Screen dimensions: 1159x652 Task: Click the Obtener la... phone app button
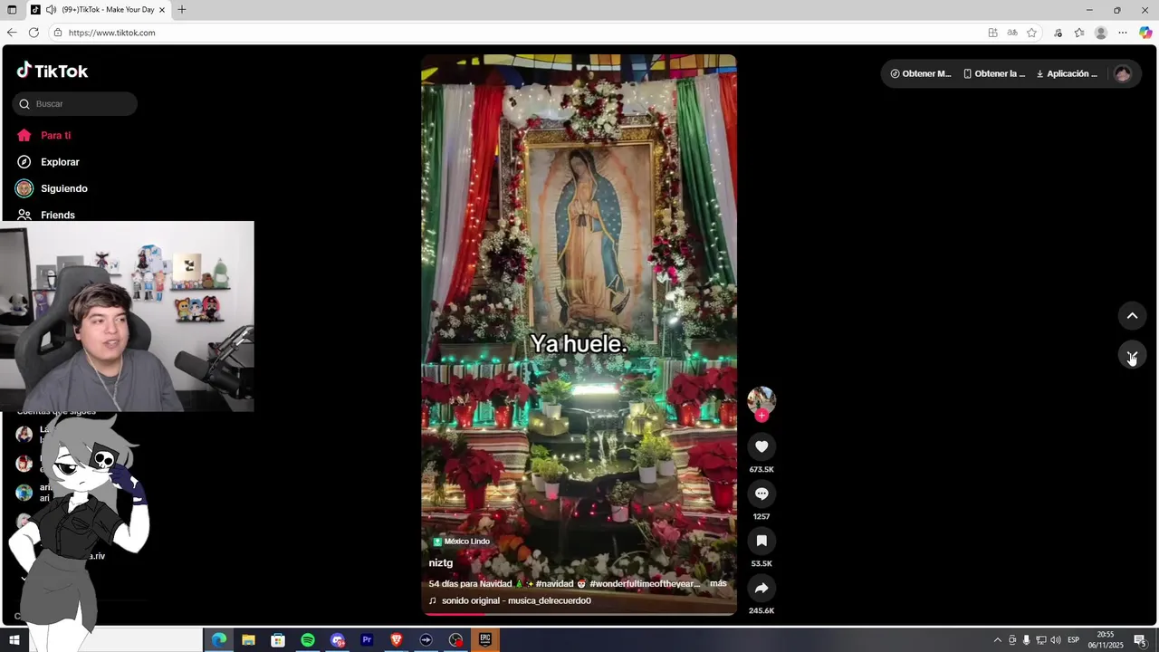(994, 74)
